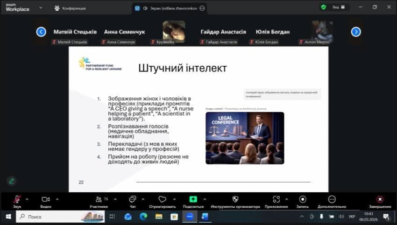Screen dimensions: 397x225
Task: Open the Участники participants panel
Action: point(99,199)
